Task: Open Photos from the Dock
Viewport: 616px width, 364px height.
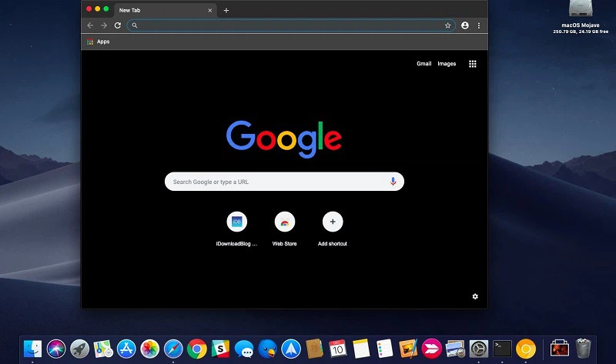Action: [x=150, y=349]
